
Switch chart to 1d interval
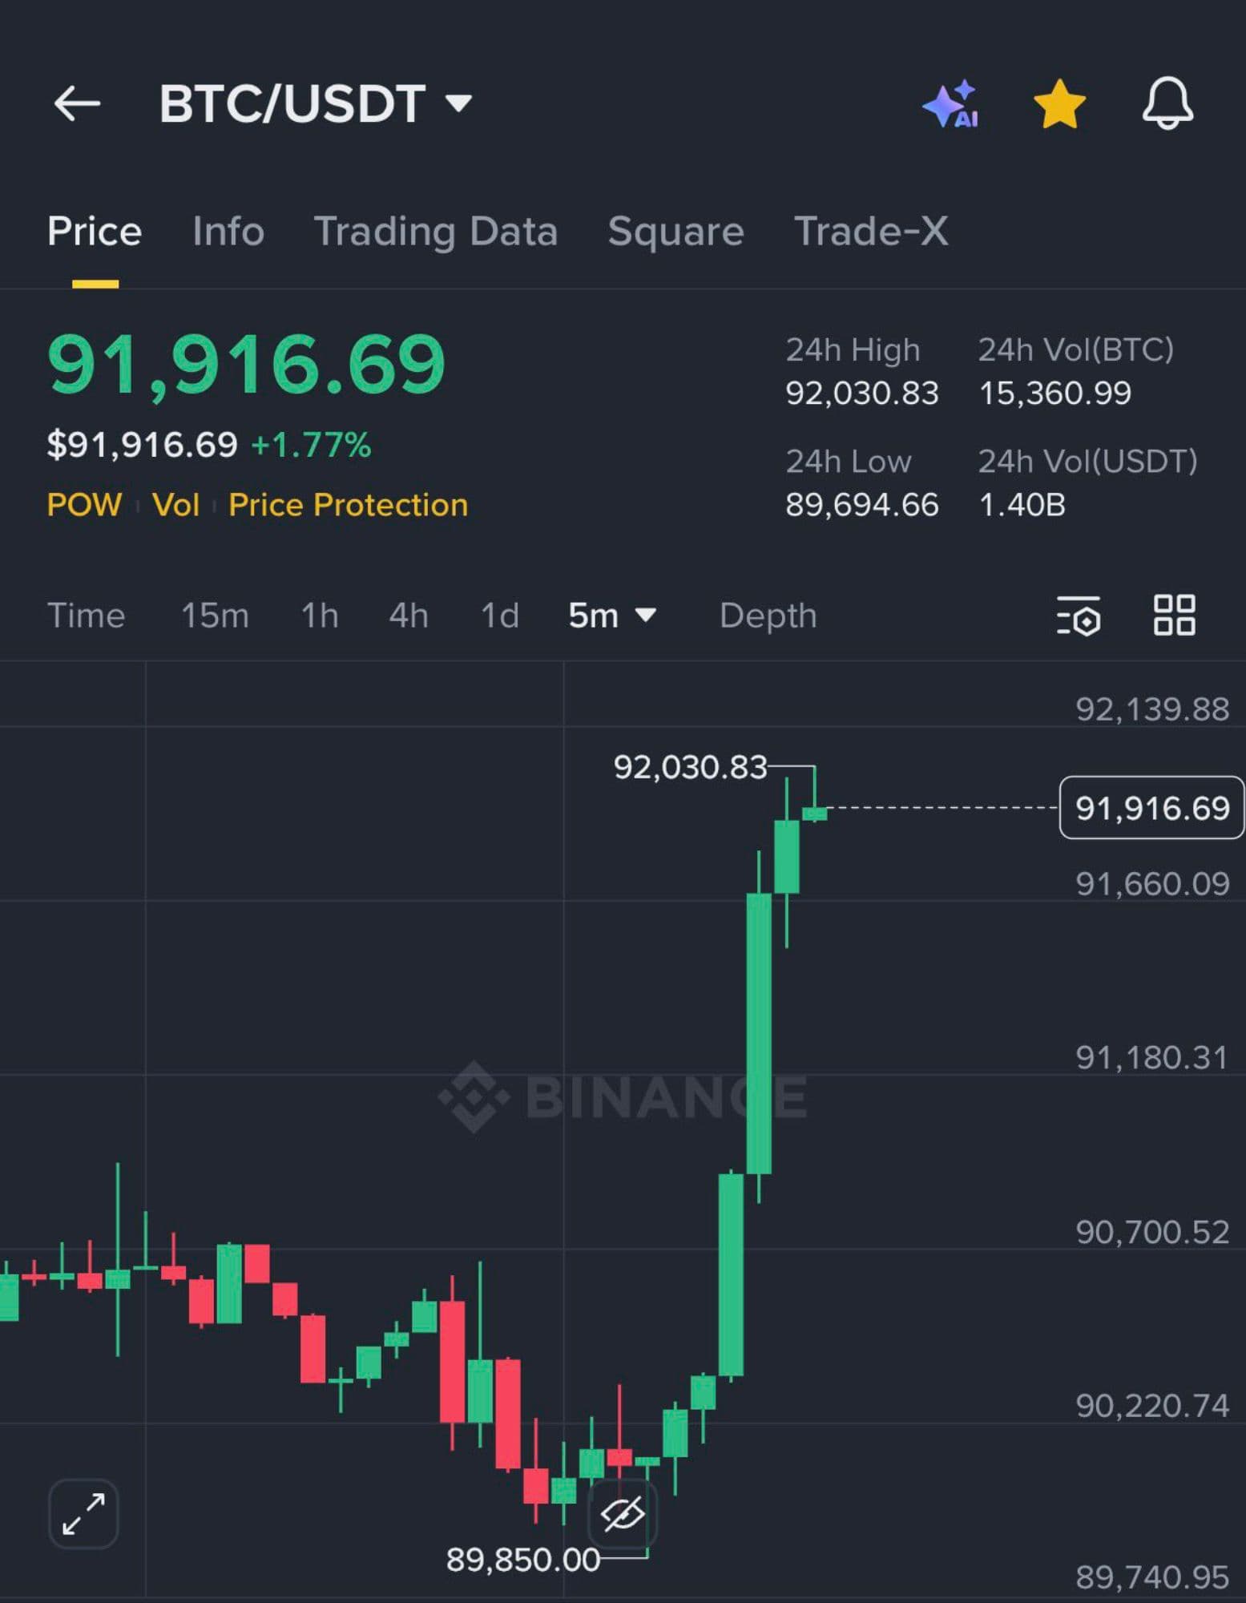click(x=499, y=616)
